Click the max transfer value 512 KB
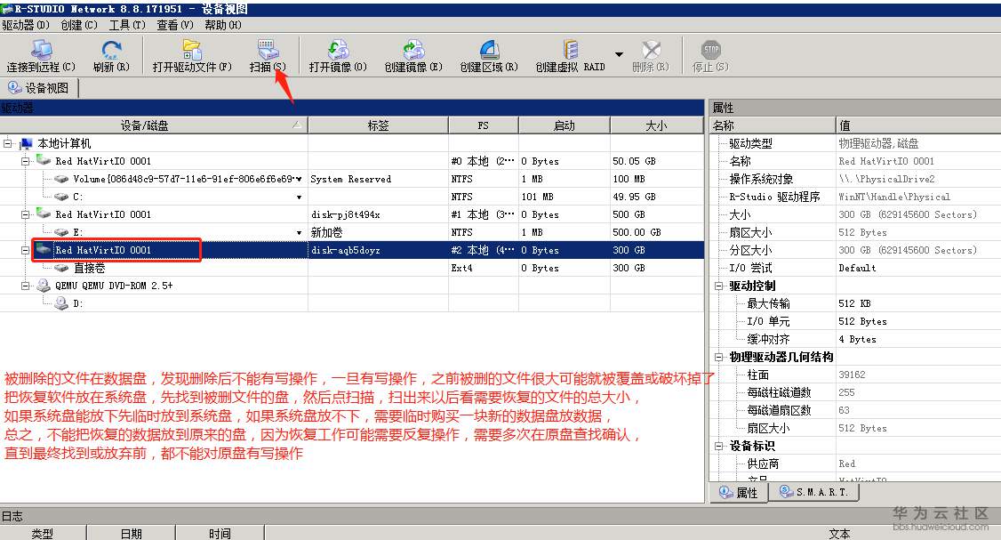 click(854, 303)
